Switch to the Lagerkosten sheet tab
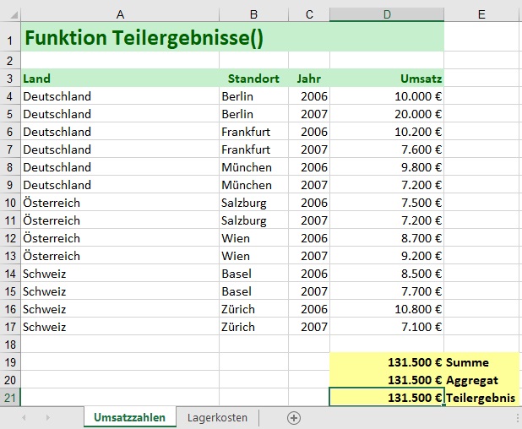 [x=220, y=418]
